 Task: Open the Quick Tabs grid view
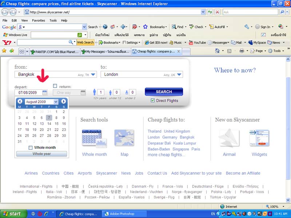[22, 51]
